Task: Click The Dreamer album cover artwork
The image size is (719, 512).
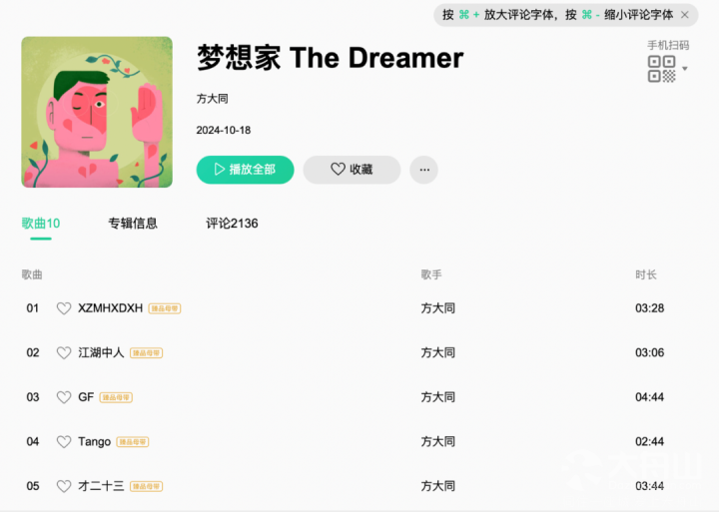Action: (97, 112)
